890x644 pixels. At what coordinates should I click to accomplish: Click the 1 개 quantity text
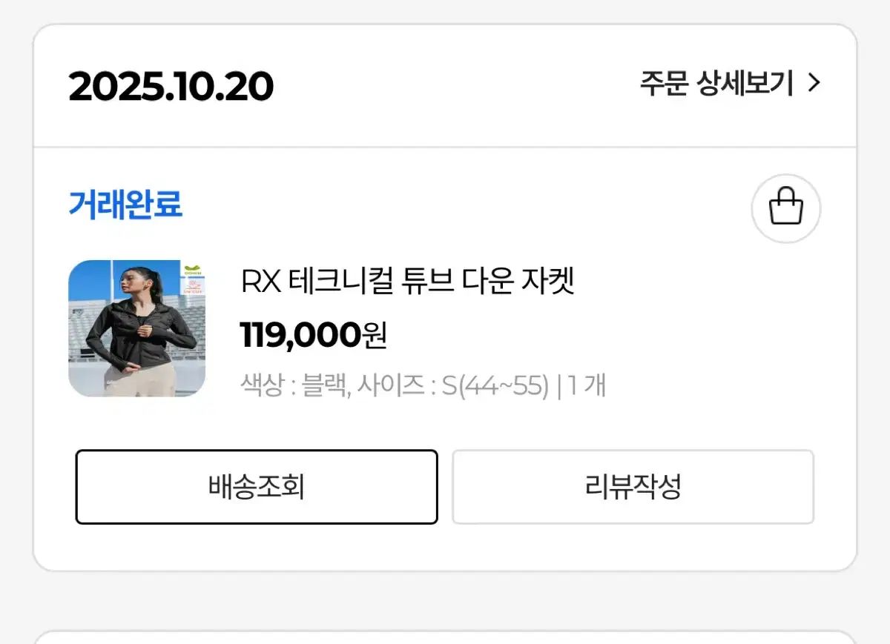pyautogui.click(x=587, y=386)
